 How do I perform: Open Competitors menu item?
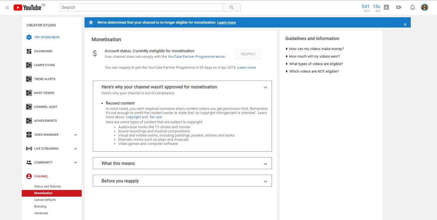(44, 65)
